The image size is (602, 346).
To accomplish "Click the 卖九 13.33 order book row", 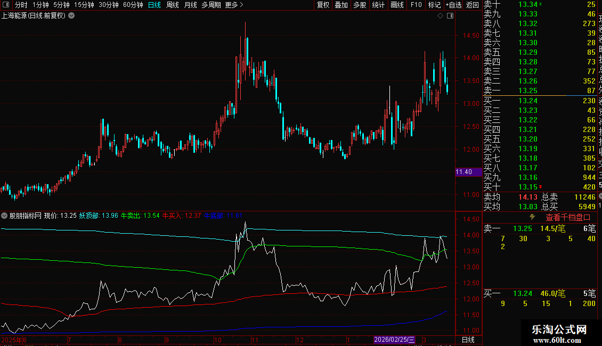I will click(x=540, y=14).
